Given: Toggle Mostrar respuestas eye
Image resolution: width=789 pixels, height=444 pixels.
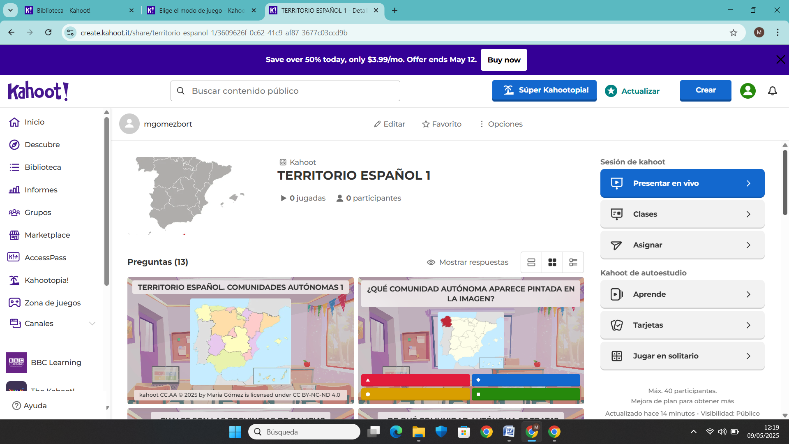Looking at the screenshot, I should [x=468, y=262].
